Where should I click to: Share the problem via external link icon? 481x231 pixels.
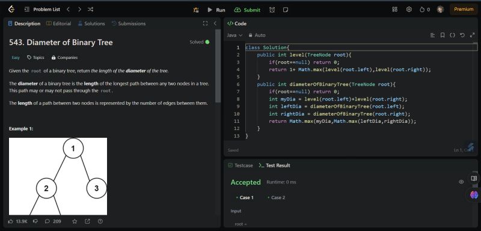[x=87, y=221]
